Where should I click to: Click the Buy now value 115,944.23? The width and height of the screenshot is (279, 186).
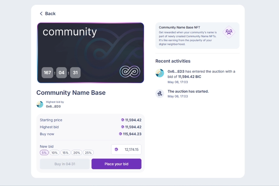pyautogui.click(x=132, y=134)
